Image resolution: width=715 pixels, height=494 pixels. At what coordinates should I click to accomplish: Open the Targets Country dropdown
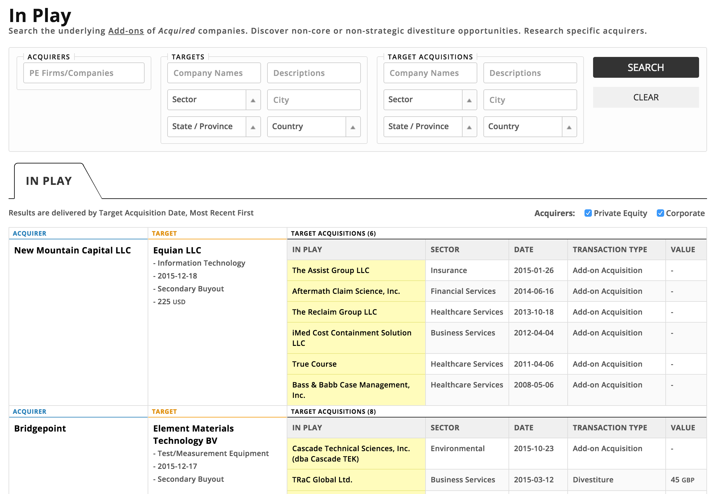(x=353, y=127)
